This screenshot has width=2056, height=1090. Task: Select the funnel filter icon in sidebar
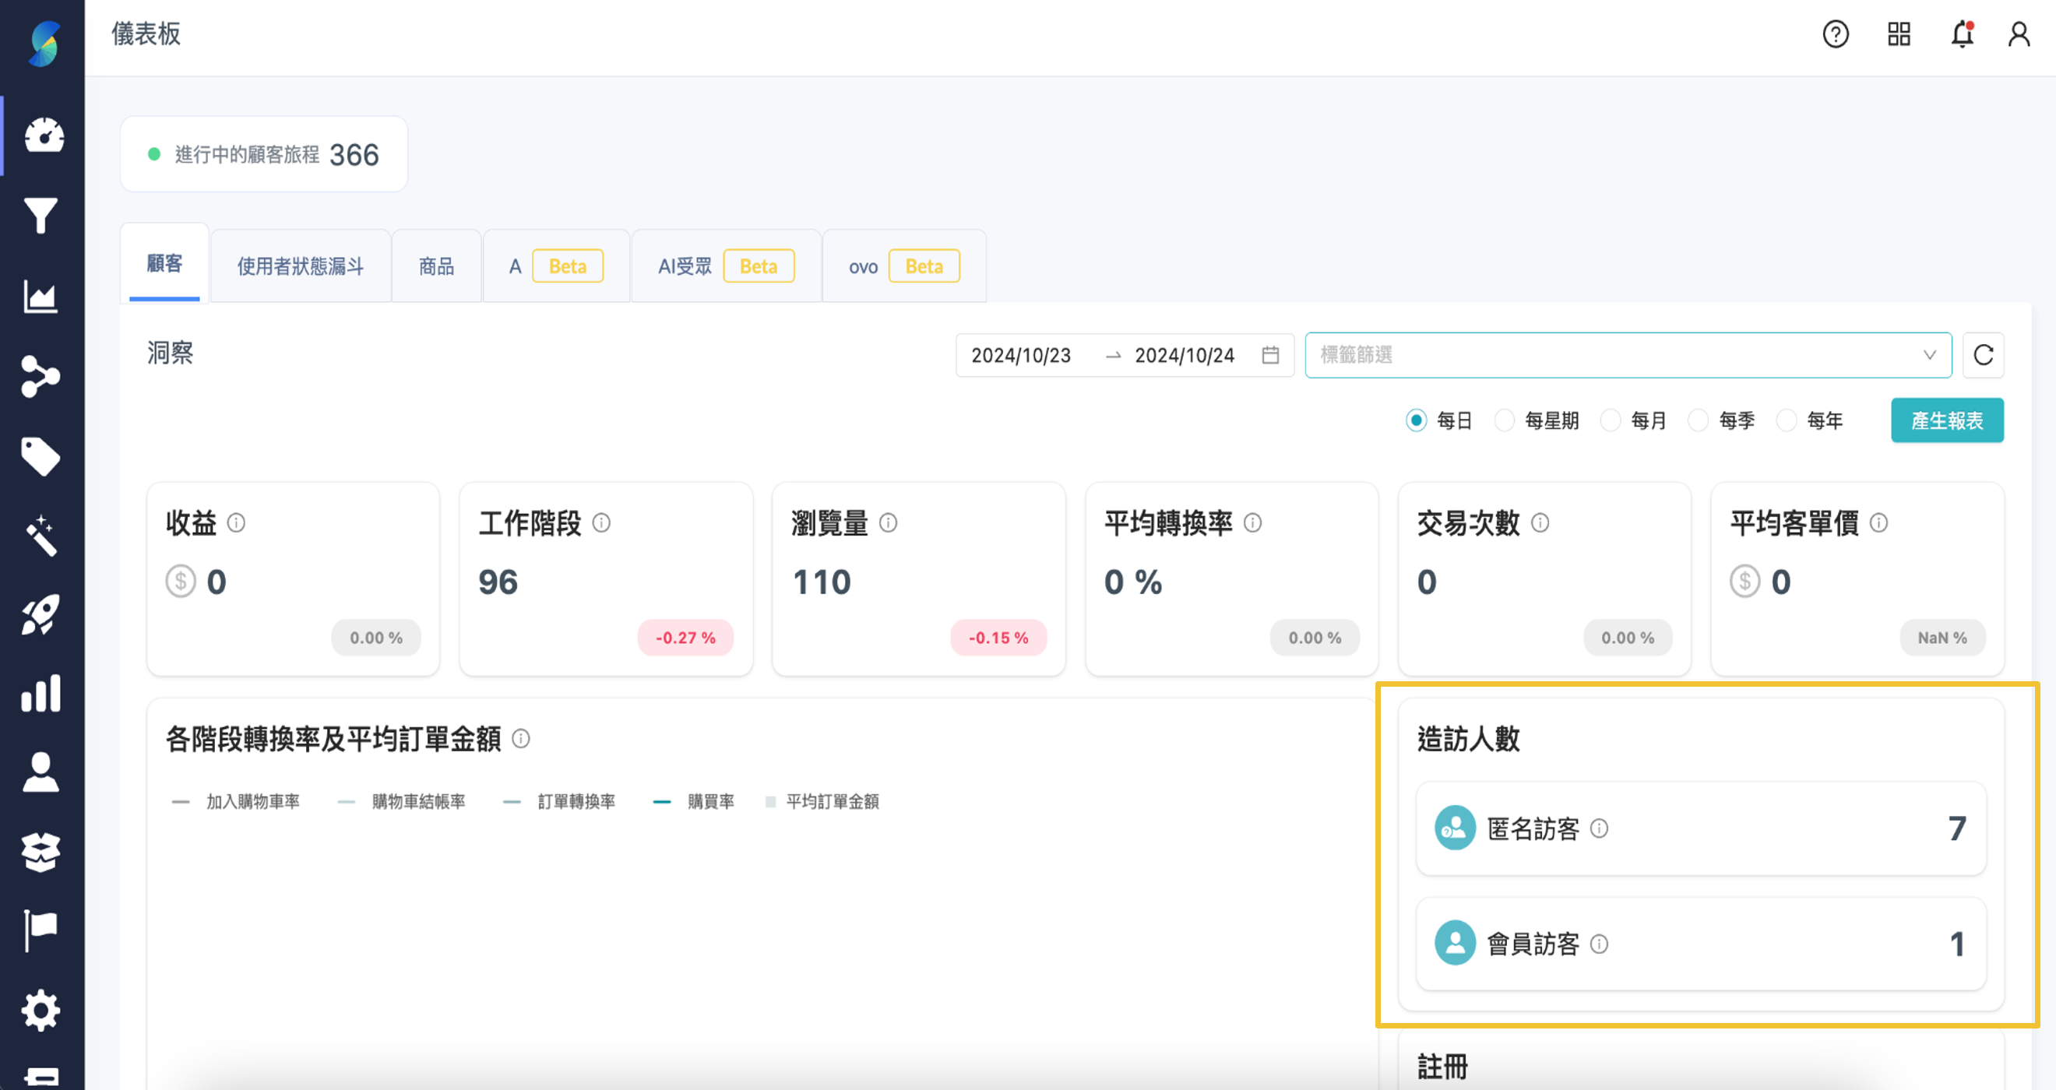click(41, 216)
